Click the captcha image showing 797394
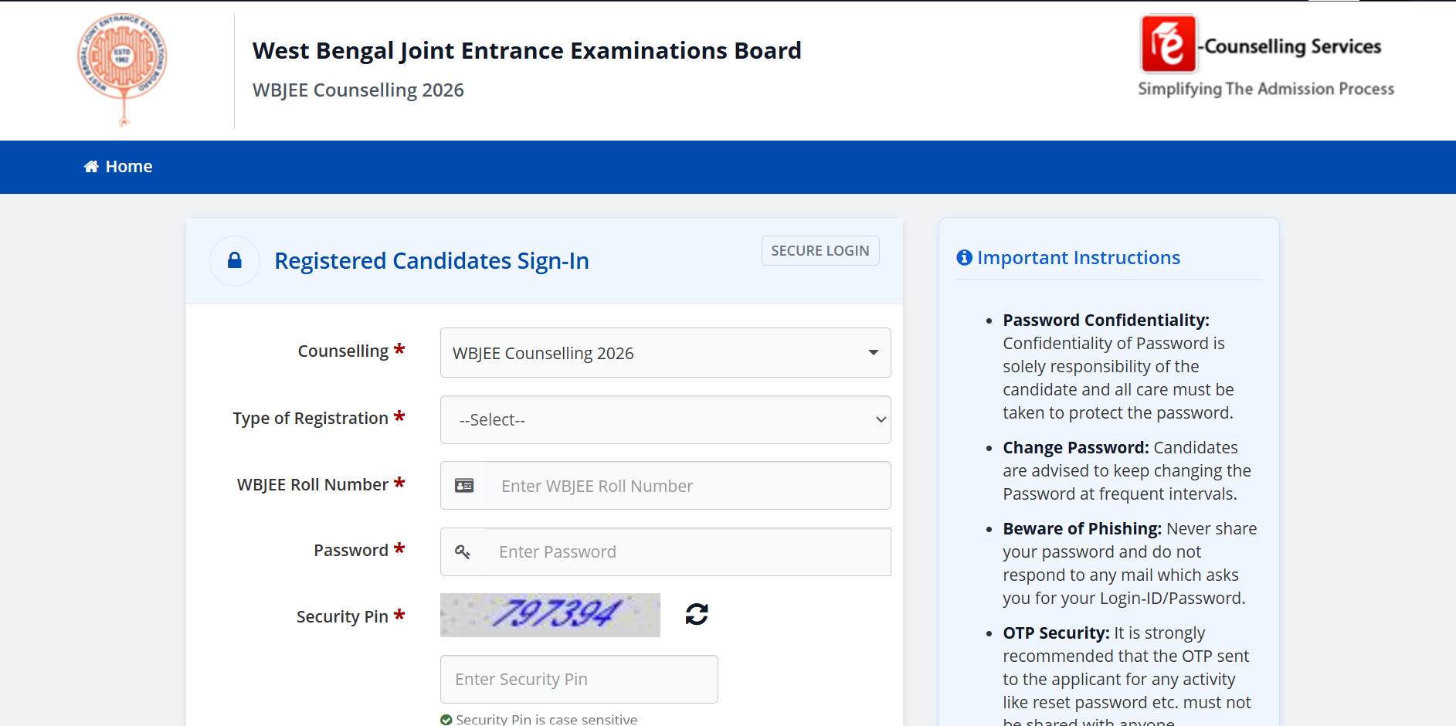1456x726 pixels. tap(550, 615)
